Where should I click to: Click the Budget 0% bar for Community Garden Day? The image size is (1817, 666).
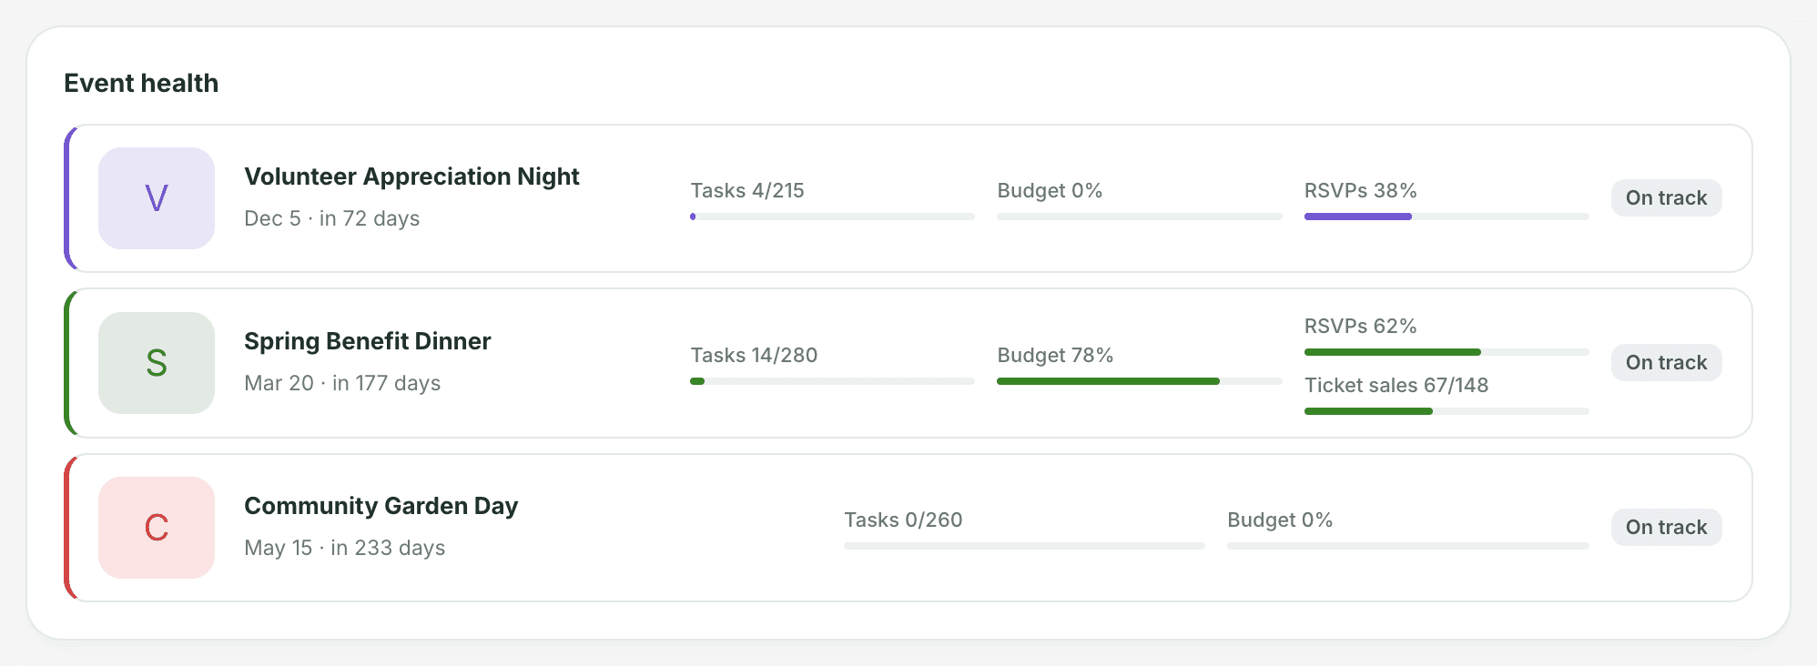click(1408, 546)
